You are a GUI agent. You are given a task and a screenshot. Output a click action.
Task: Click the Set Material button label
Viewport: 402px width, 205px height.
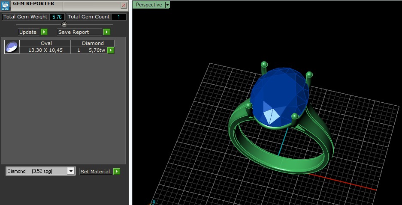(96, 172)
